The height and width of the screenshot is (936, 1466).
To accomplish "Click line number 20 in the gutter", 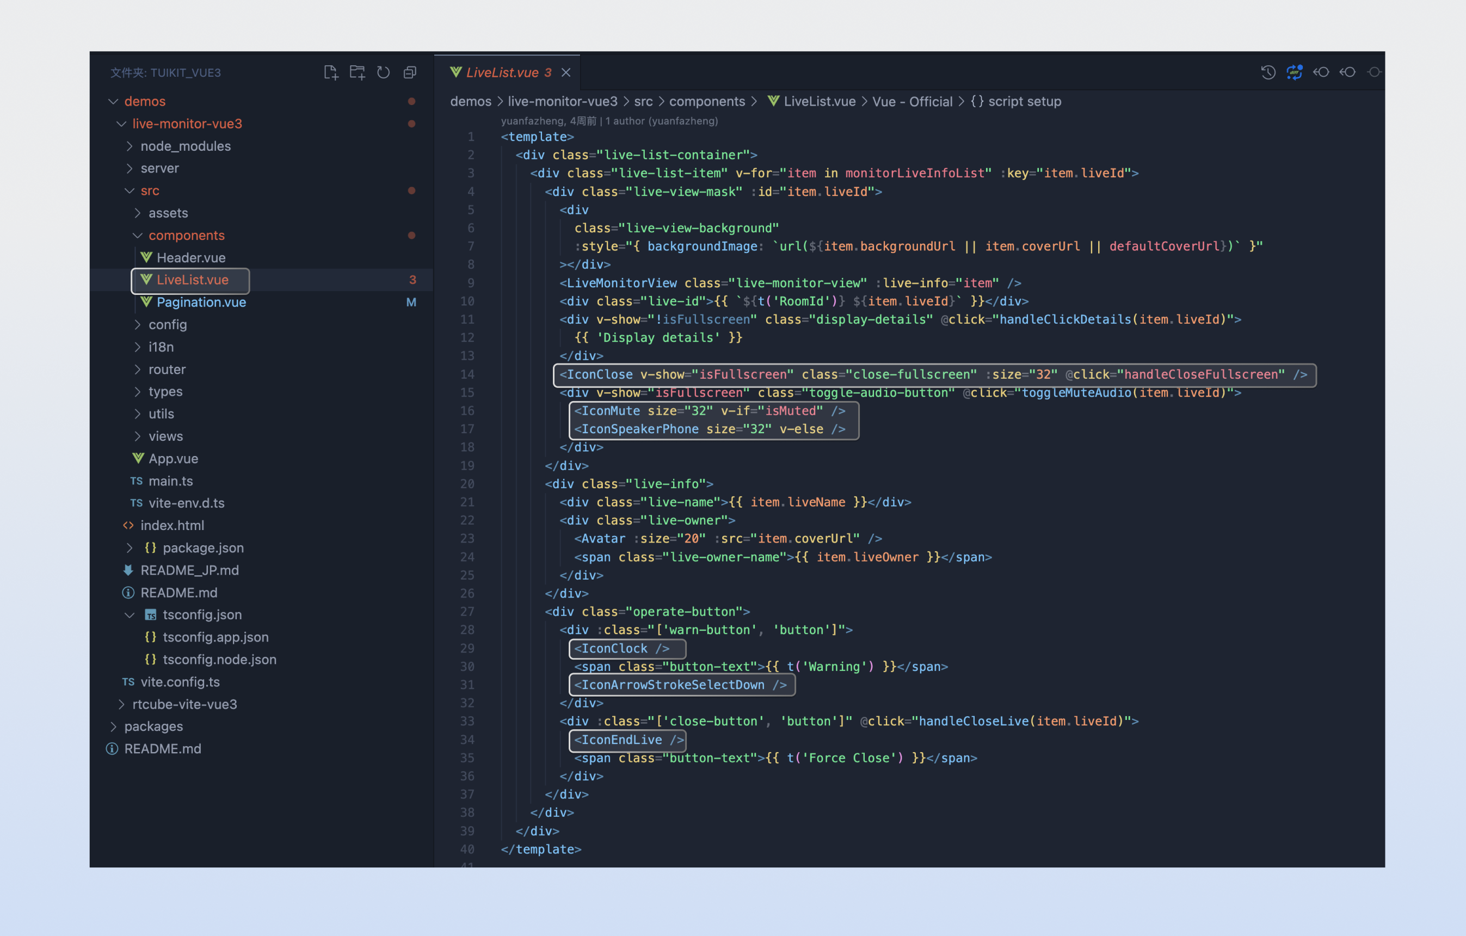I will (467, 484).
